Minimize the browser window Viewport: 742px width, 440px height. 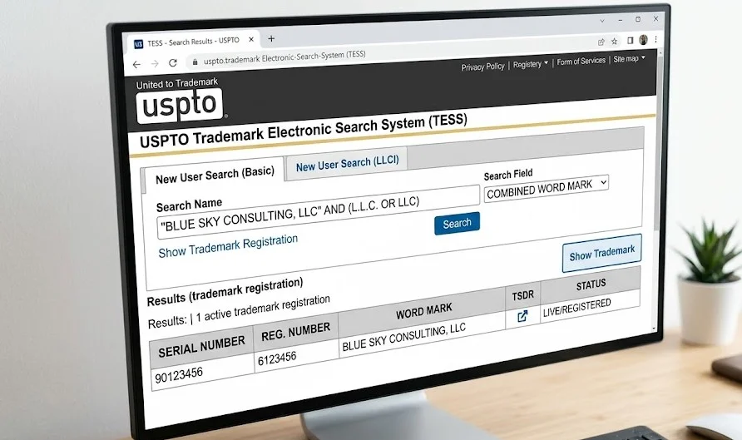[620, 20]
